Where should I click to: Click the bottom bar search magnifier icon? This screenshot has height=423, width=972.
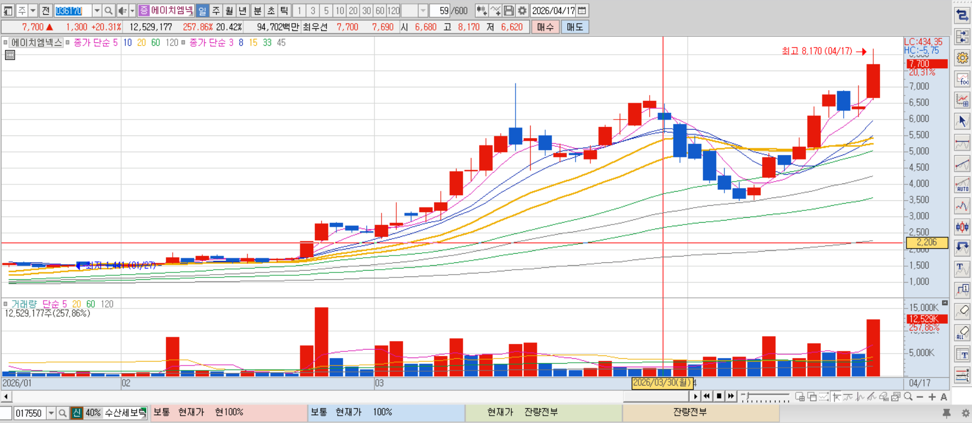[63, 413]
